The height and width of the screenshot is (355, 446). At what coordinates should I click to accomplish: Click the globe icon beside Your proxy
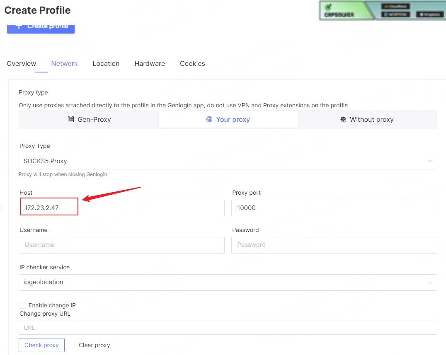coord(209,119)
